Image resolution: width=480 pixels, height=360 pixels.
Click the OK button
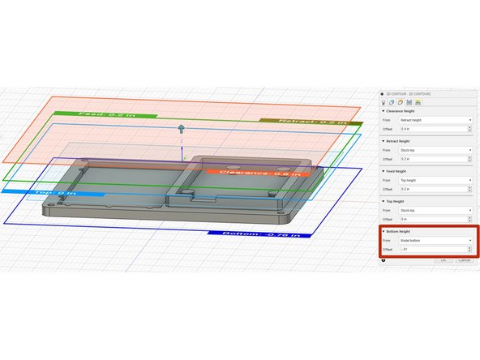pyautogui.click(x=444, y=260)
